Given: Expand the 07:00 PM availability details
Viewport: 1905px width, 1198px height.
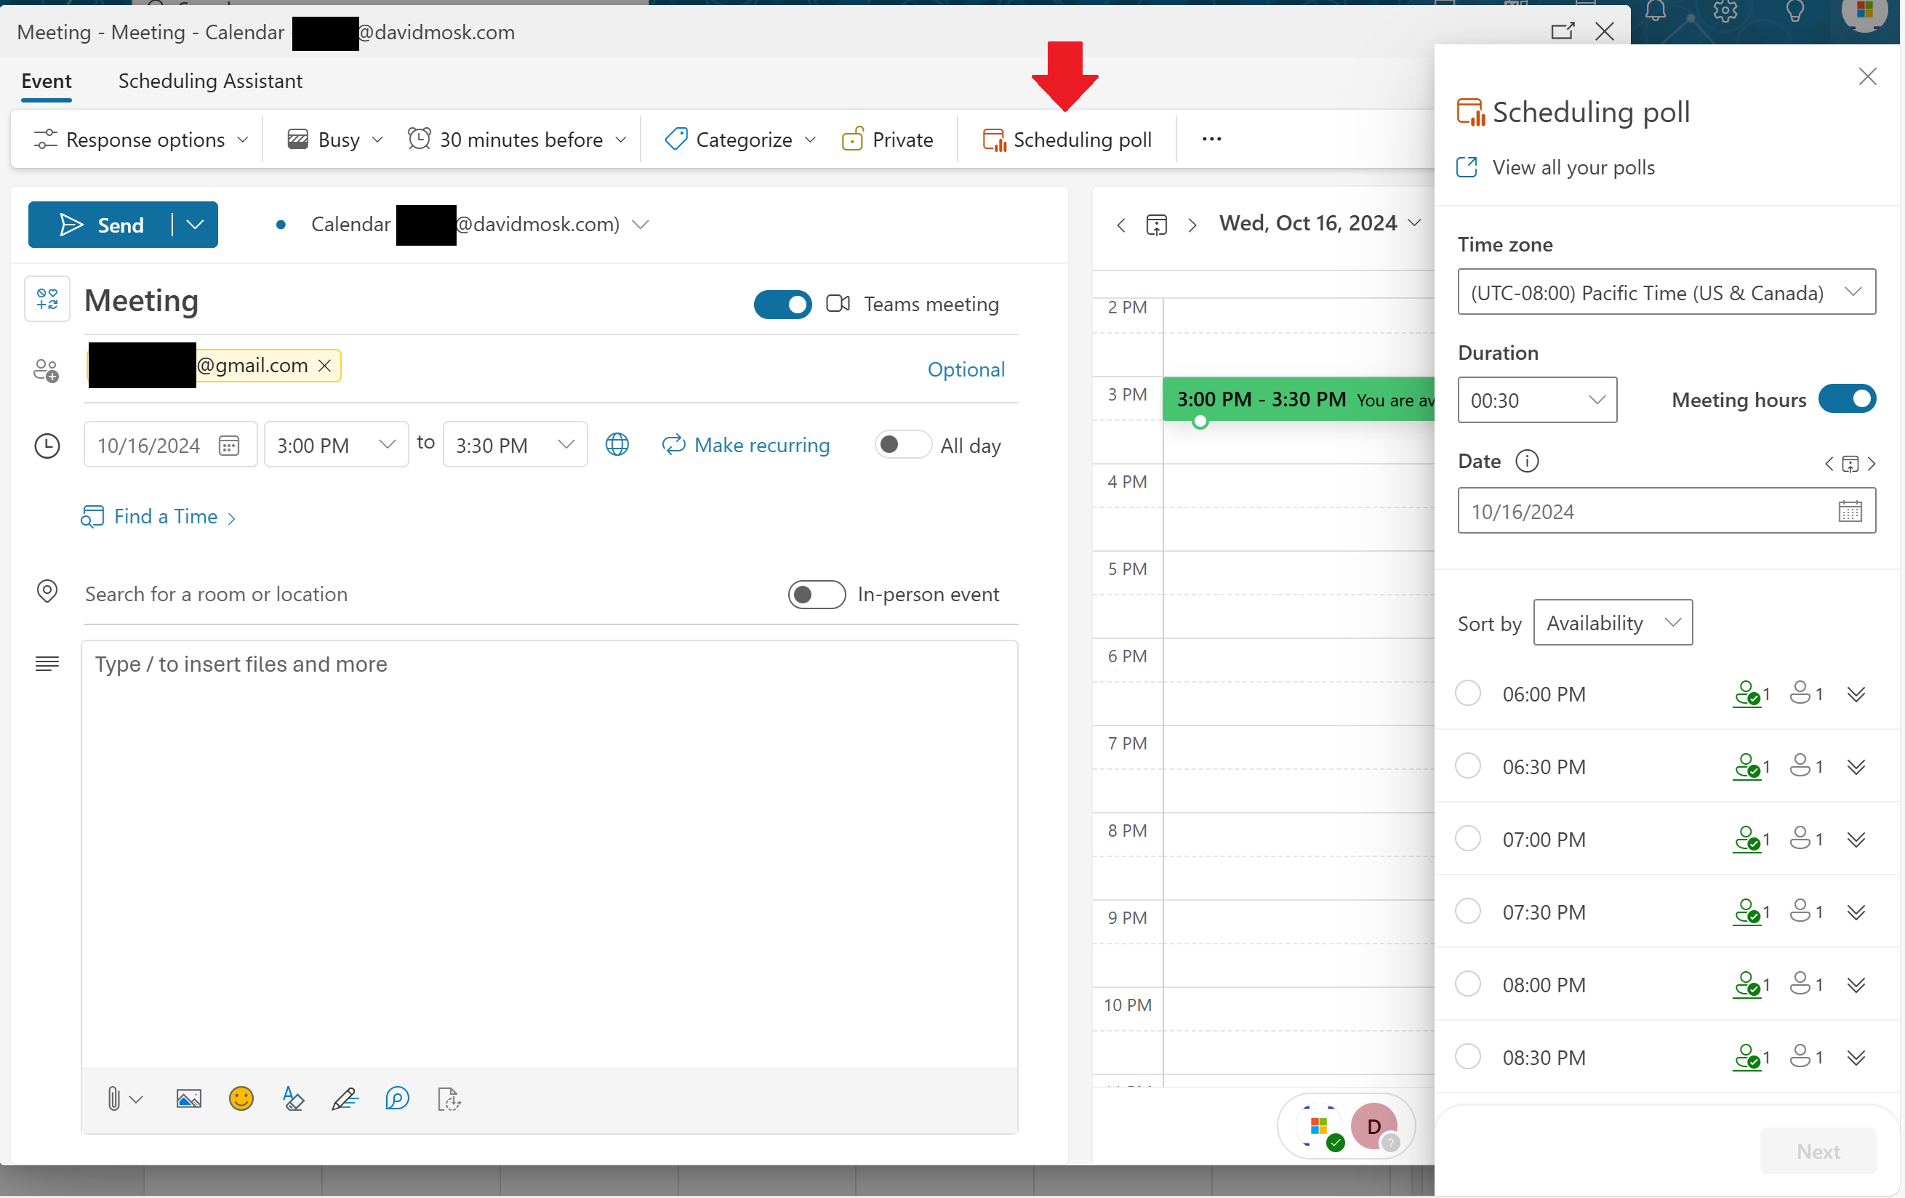Looking at the screenshot, I should pyautogui.click(x=1856, y=839).
